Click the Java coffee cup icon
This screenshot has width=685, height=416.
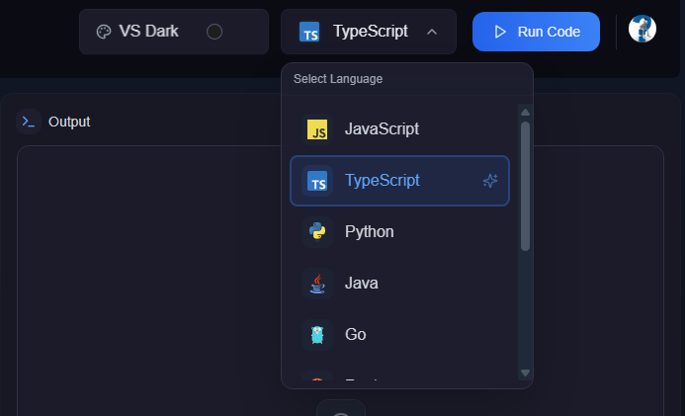pos(317,284)
